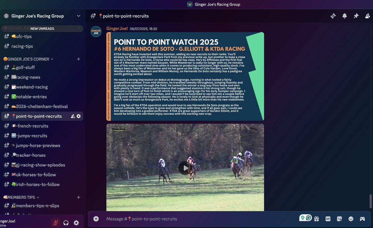Open the weekend-racing channel
The height and width of the screenshot is (228, 373).
(42, 87)
